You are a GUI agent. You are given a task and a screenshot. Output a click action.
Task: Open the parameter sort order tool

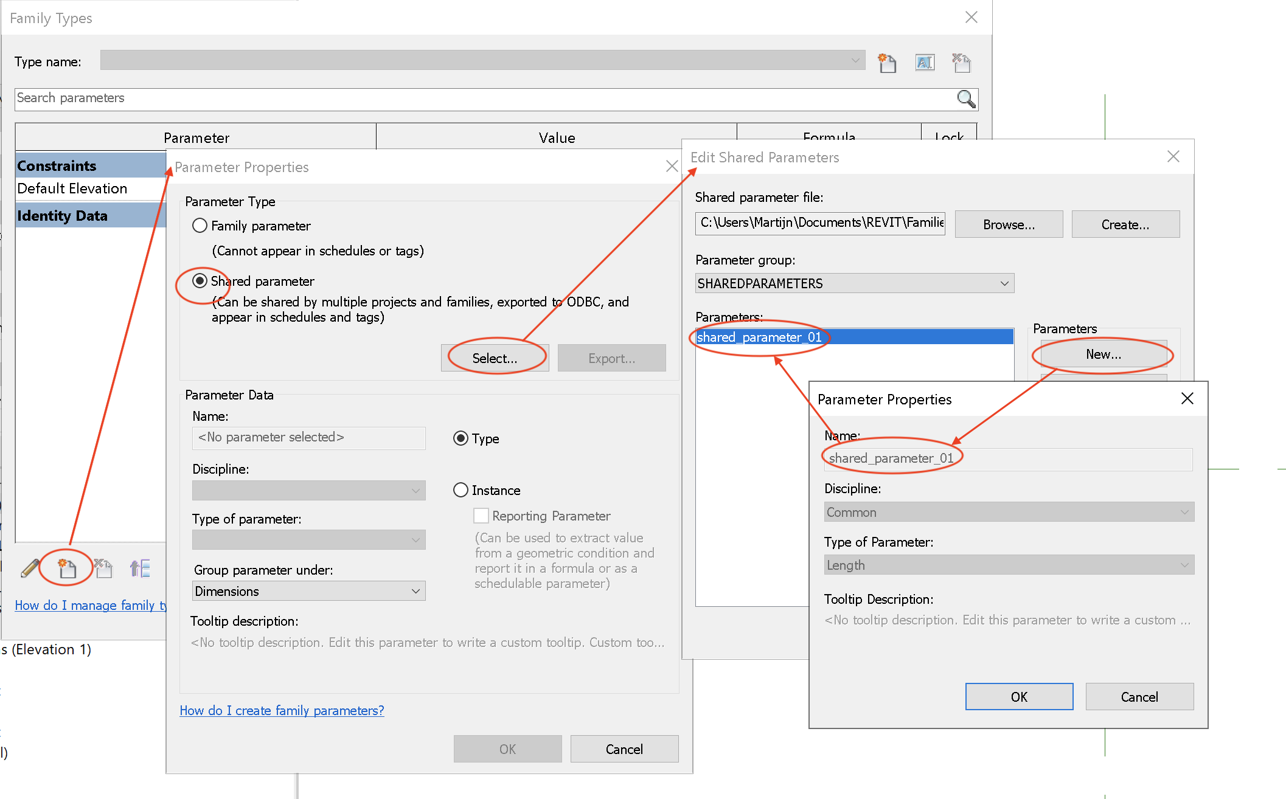pos(140,568)
